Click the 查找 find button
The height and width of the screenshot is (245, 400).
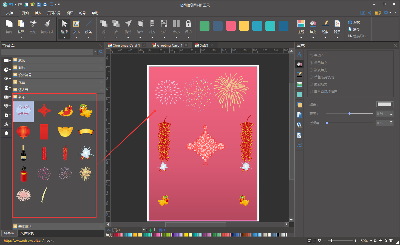point(354,22)
